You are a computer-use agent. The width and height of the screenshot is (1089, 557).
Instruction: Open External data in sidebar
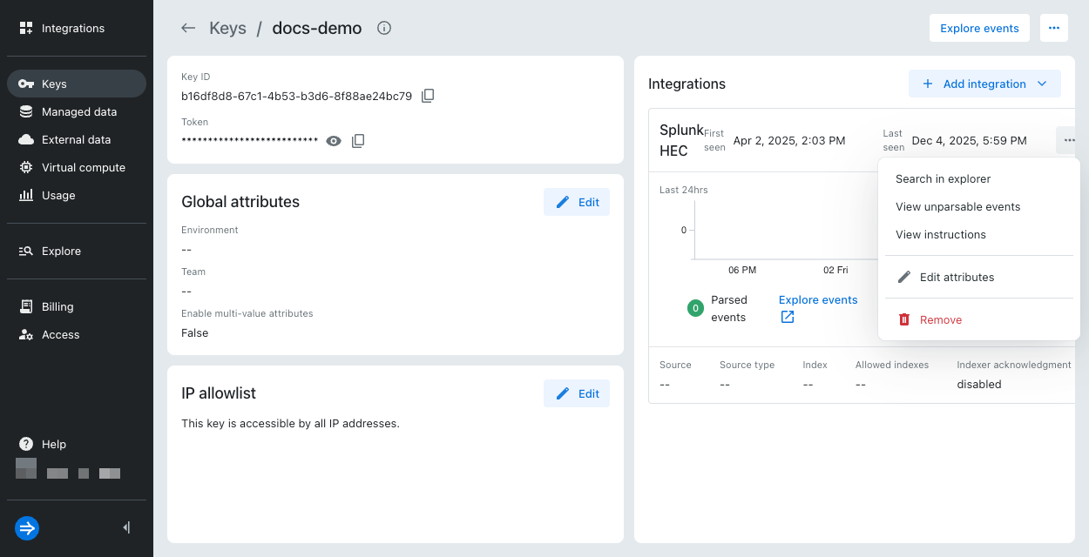click(77, 139)
